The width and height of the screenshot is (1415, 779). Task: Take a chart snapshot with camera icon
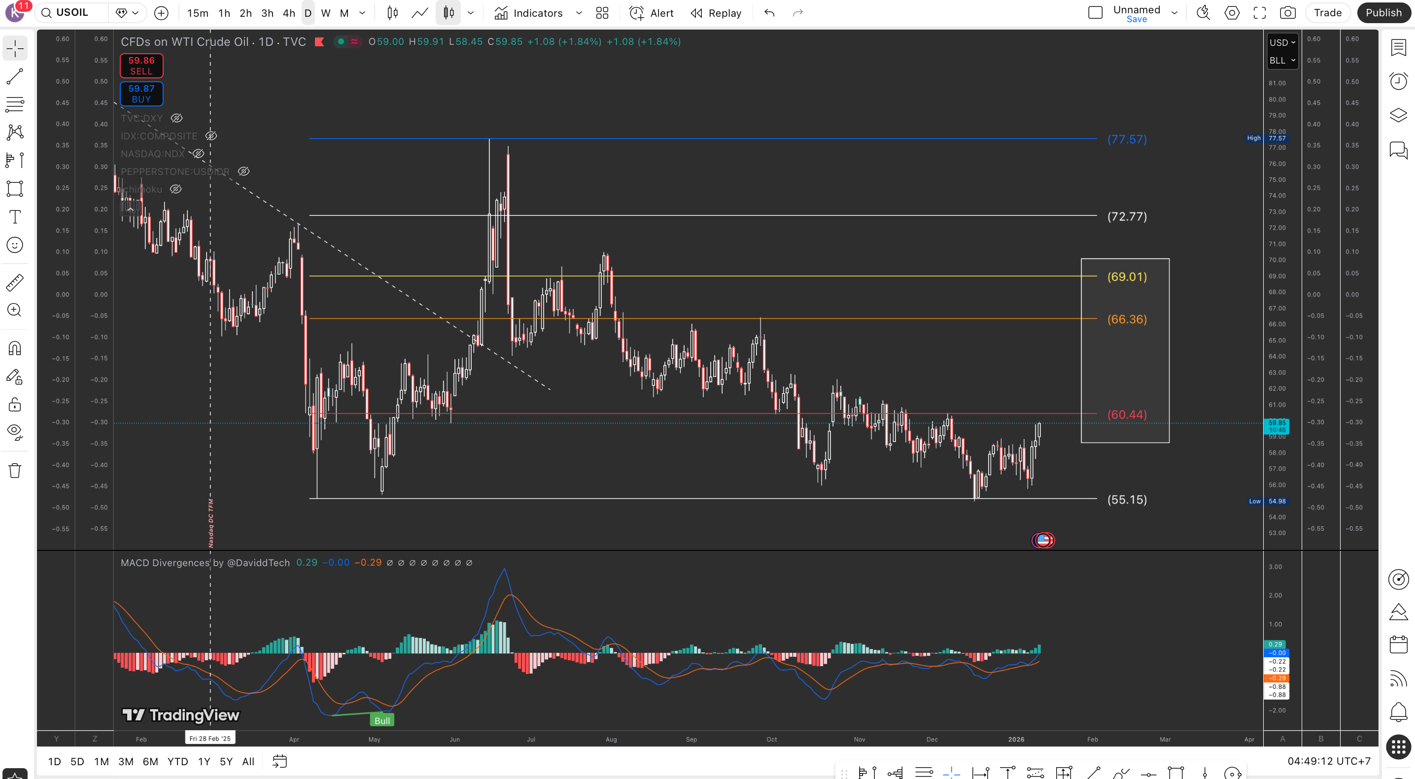tap(1287, 13)
